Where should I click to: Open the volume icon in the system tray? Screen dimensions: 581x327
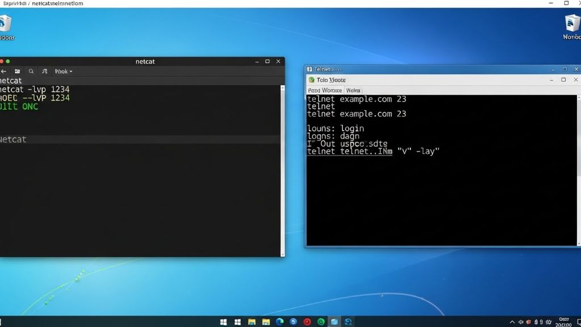(536, 322)
